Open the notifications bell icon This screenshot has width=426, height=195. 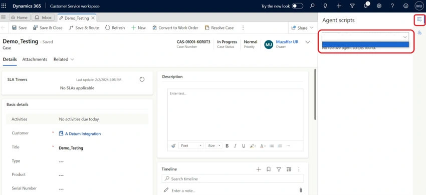[x=366, y=6]
